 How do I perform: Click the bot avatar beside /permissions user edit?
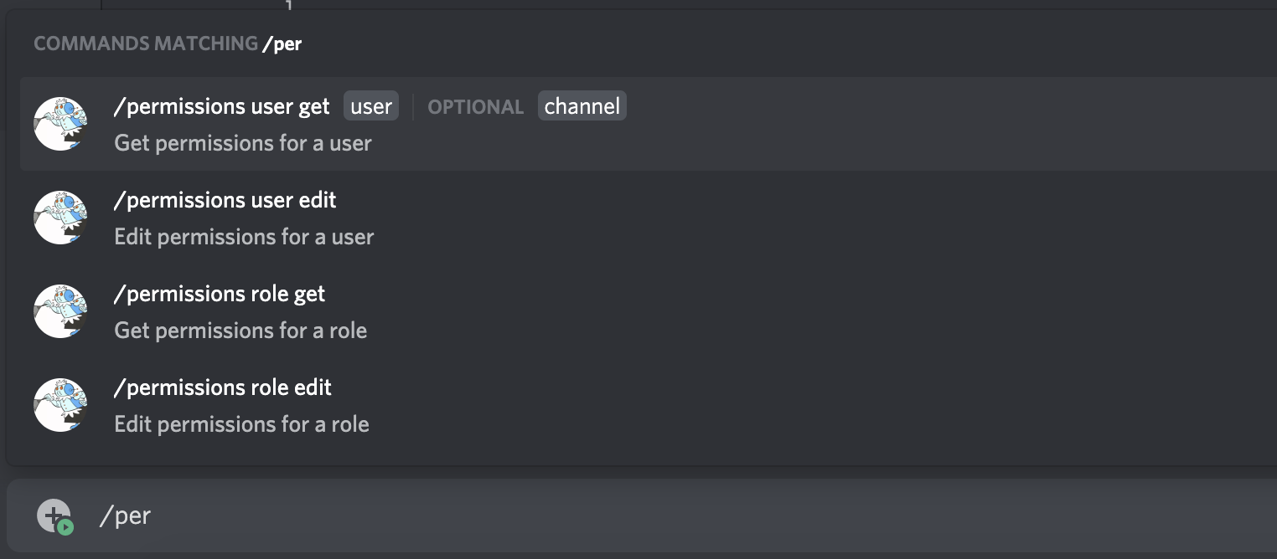tap(59, 217)
